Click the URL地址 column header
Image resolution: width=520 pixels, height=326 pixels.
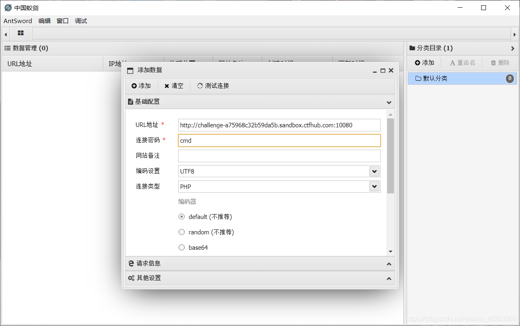[53, 64]
